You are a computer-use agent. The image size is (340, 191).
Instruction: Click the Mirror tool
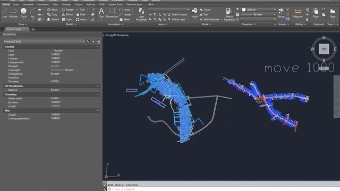tap(67, 15)
